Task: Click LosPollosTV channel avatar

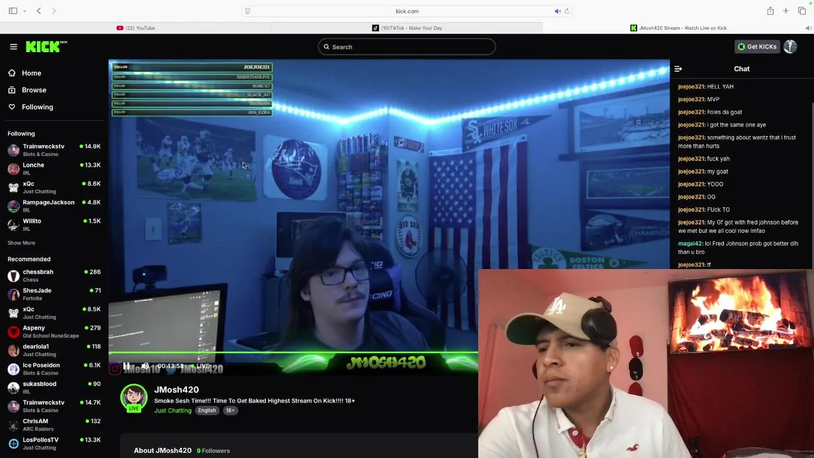Action: (x=13, y=443)
